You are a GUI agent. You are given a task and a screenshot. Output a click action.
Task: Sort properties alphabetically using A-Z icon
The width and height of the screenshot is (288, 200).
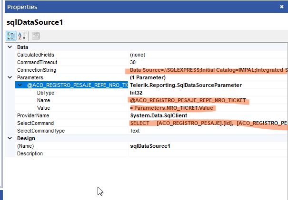coord(22,36)
